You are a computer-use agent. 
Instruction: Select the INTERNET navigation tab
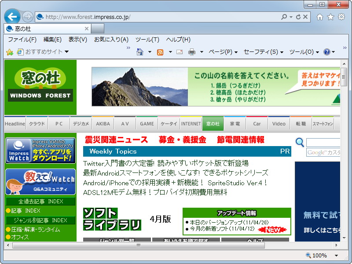[x=191, y=124]
